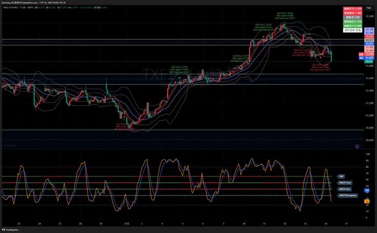Click the 100 level on the oscillator scale
377x233 pixels.
click(368, 154)
